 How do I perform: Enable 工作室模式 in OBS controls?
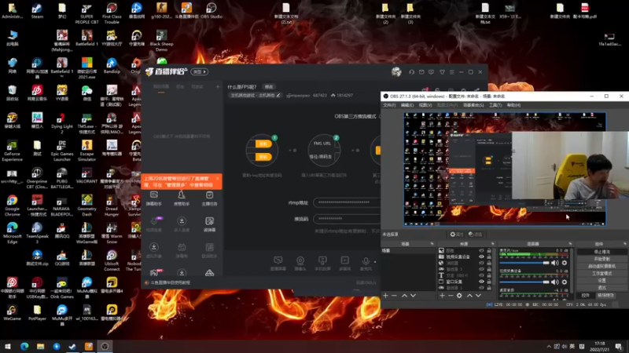pyautogui.click(x=601, y=273)
